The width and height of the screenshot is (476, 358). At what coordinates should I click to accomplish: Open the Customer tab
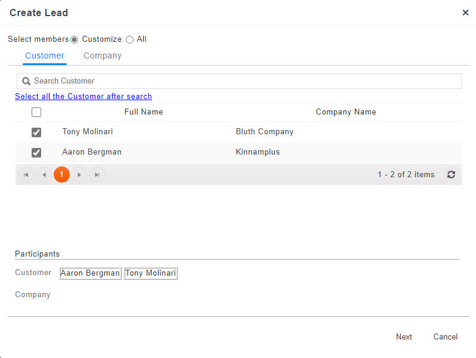(45, 55)
